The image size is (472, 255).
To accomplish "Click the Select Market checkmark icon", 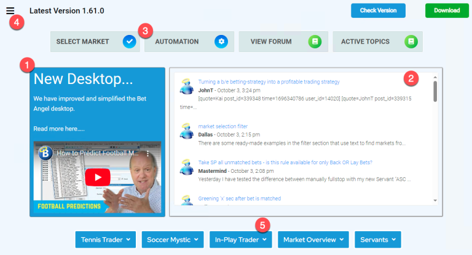I will click(x=130, y=42).
